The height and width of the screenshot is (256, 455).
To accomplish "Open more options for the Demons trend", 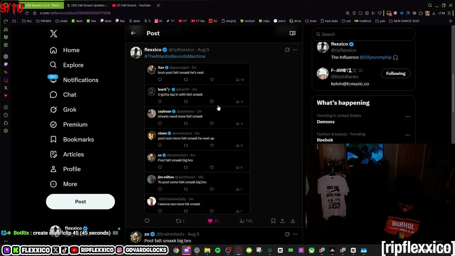I will pyautogui.click(x=408, y=116).
